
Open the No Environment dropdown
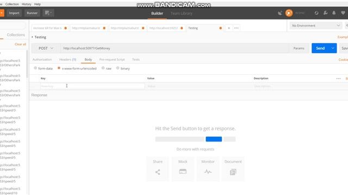click(316, 25)
